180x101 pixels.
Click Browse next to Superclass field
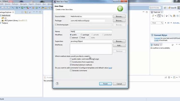click(119, 41)
